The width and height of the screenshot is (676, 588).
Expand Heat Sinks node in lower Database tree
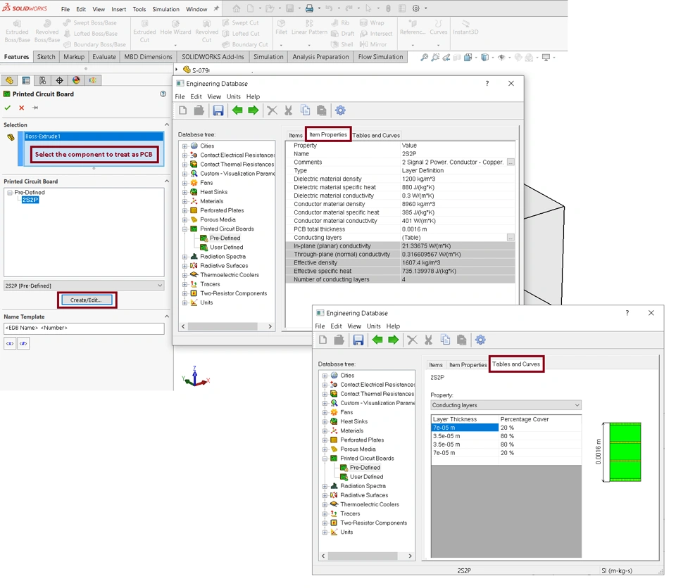pyautogui.click(x=325, y=422)
